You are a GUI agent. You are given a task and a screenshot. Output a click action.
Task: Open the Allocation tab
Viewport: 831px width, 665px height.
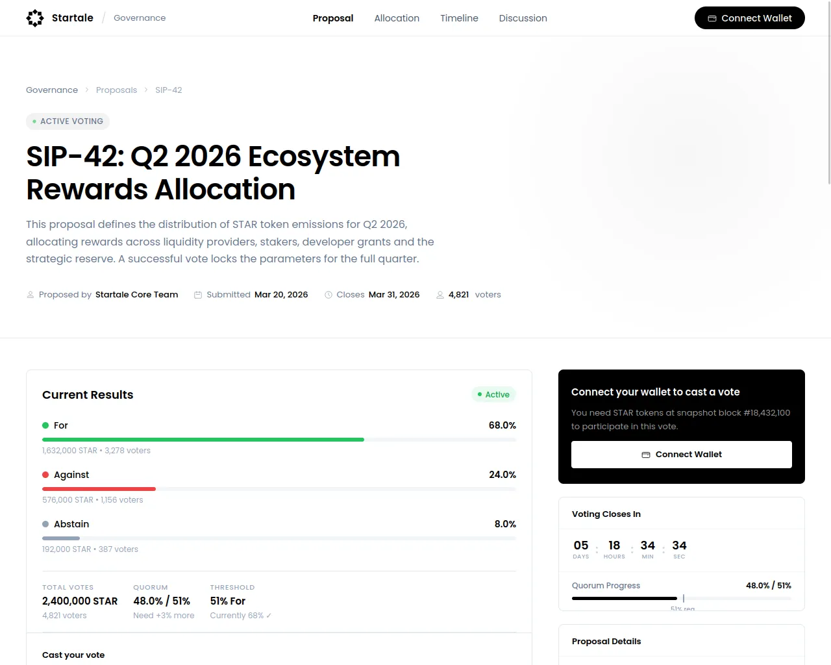[x=397, y=18]
